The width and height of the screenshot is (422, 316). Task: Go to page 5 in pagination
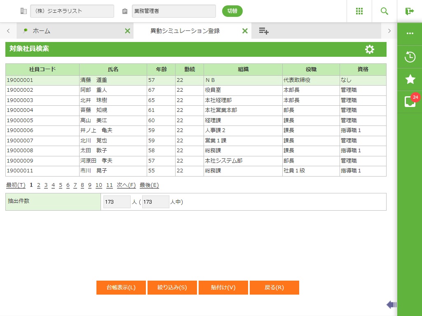click(x=61, y=185)
